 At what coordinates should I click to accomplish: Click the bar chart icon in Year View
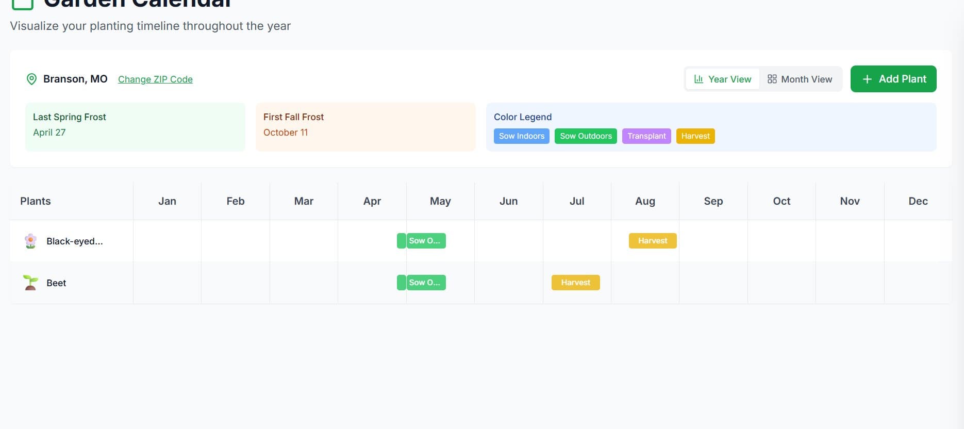tap(699, 79)
